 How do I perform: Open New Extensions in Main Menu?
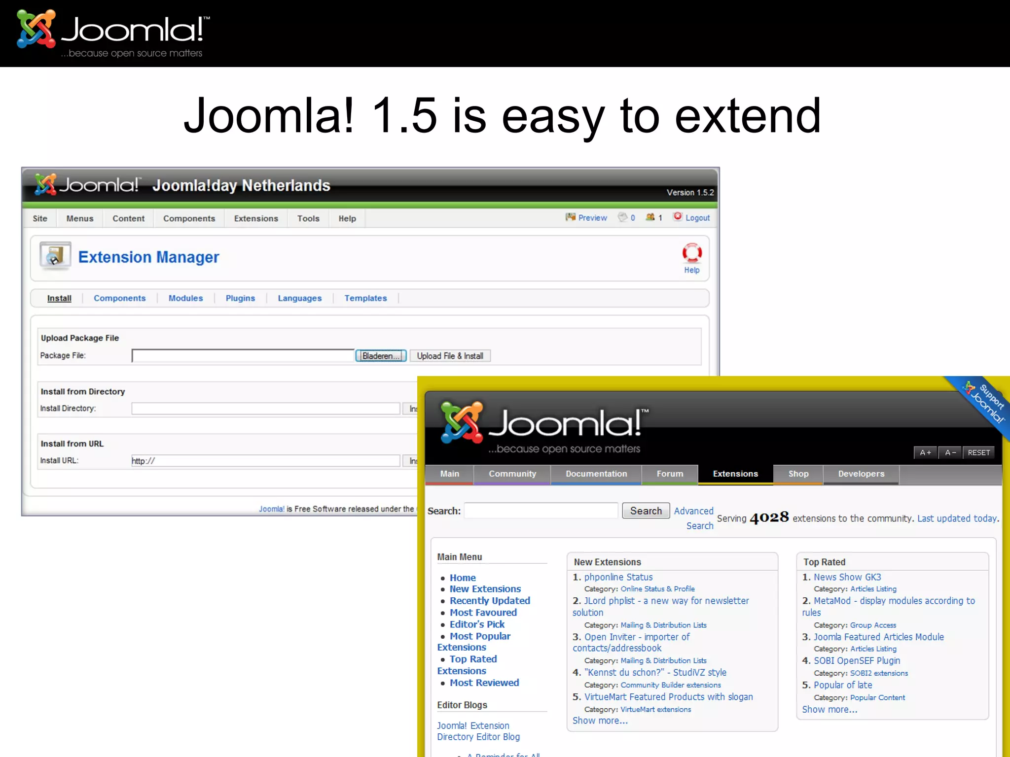[x=485, y=589]
